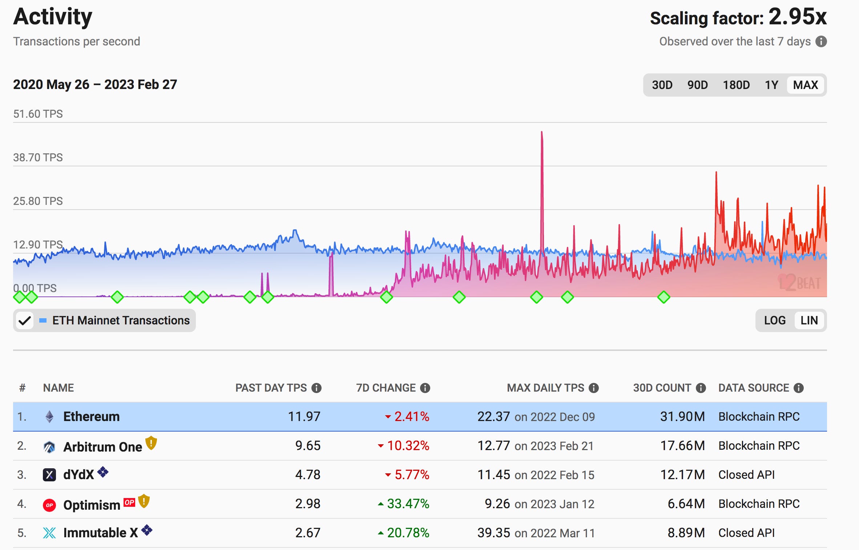859x550 pixels.
Task: Click dYdX data source Closed API
Action: point(747,475)
